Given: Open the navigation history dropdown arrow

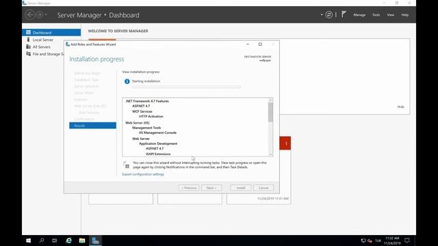Looking at the screenshot, I should [x=46, y=15].
